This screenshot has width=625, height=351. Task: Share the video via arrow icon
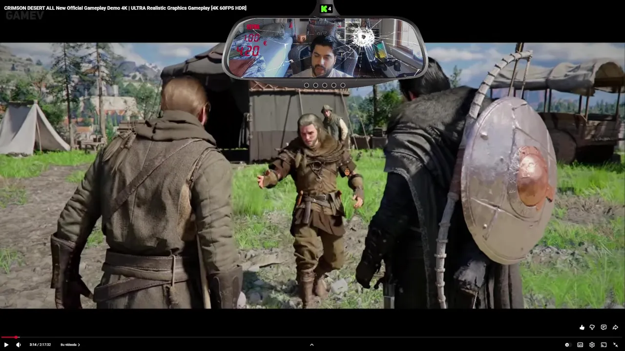(615, 328)
